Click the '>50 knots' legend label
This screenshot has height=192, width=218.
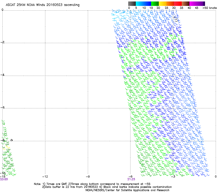pyautogui.click(x=209, y=8)
